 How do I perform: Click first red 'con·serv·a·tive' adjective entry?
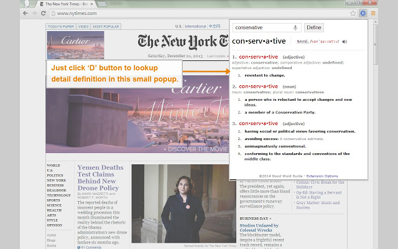(x=259, y=57)
